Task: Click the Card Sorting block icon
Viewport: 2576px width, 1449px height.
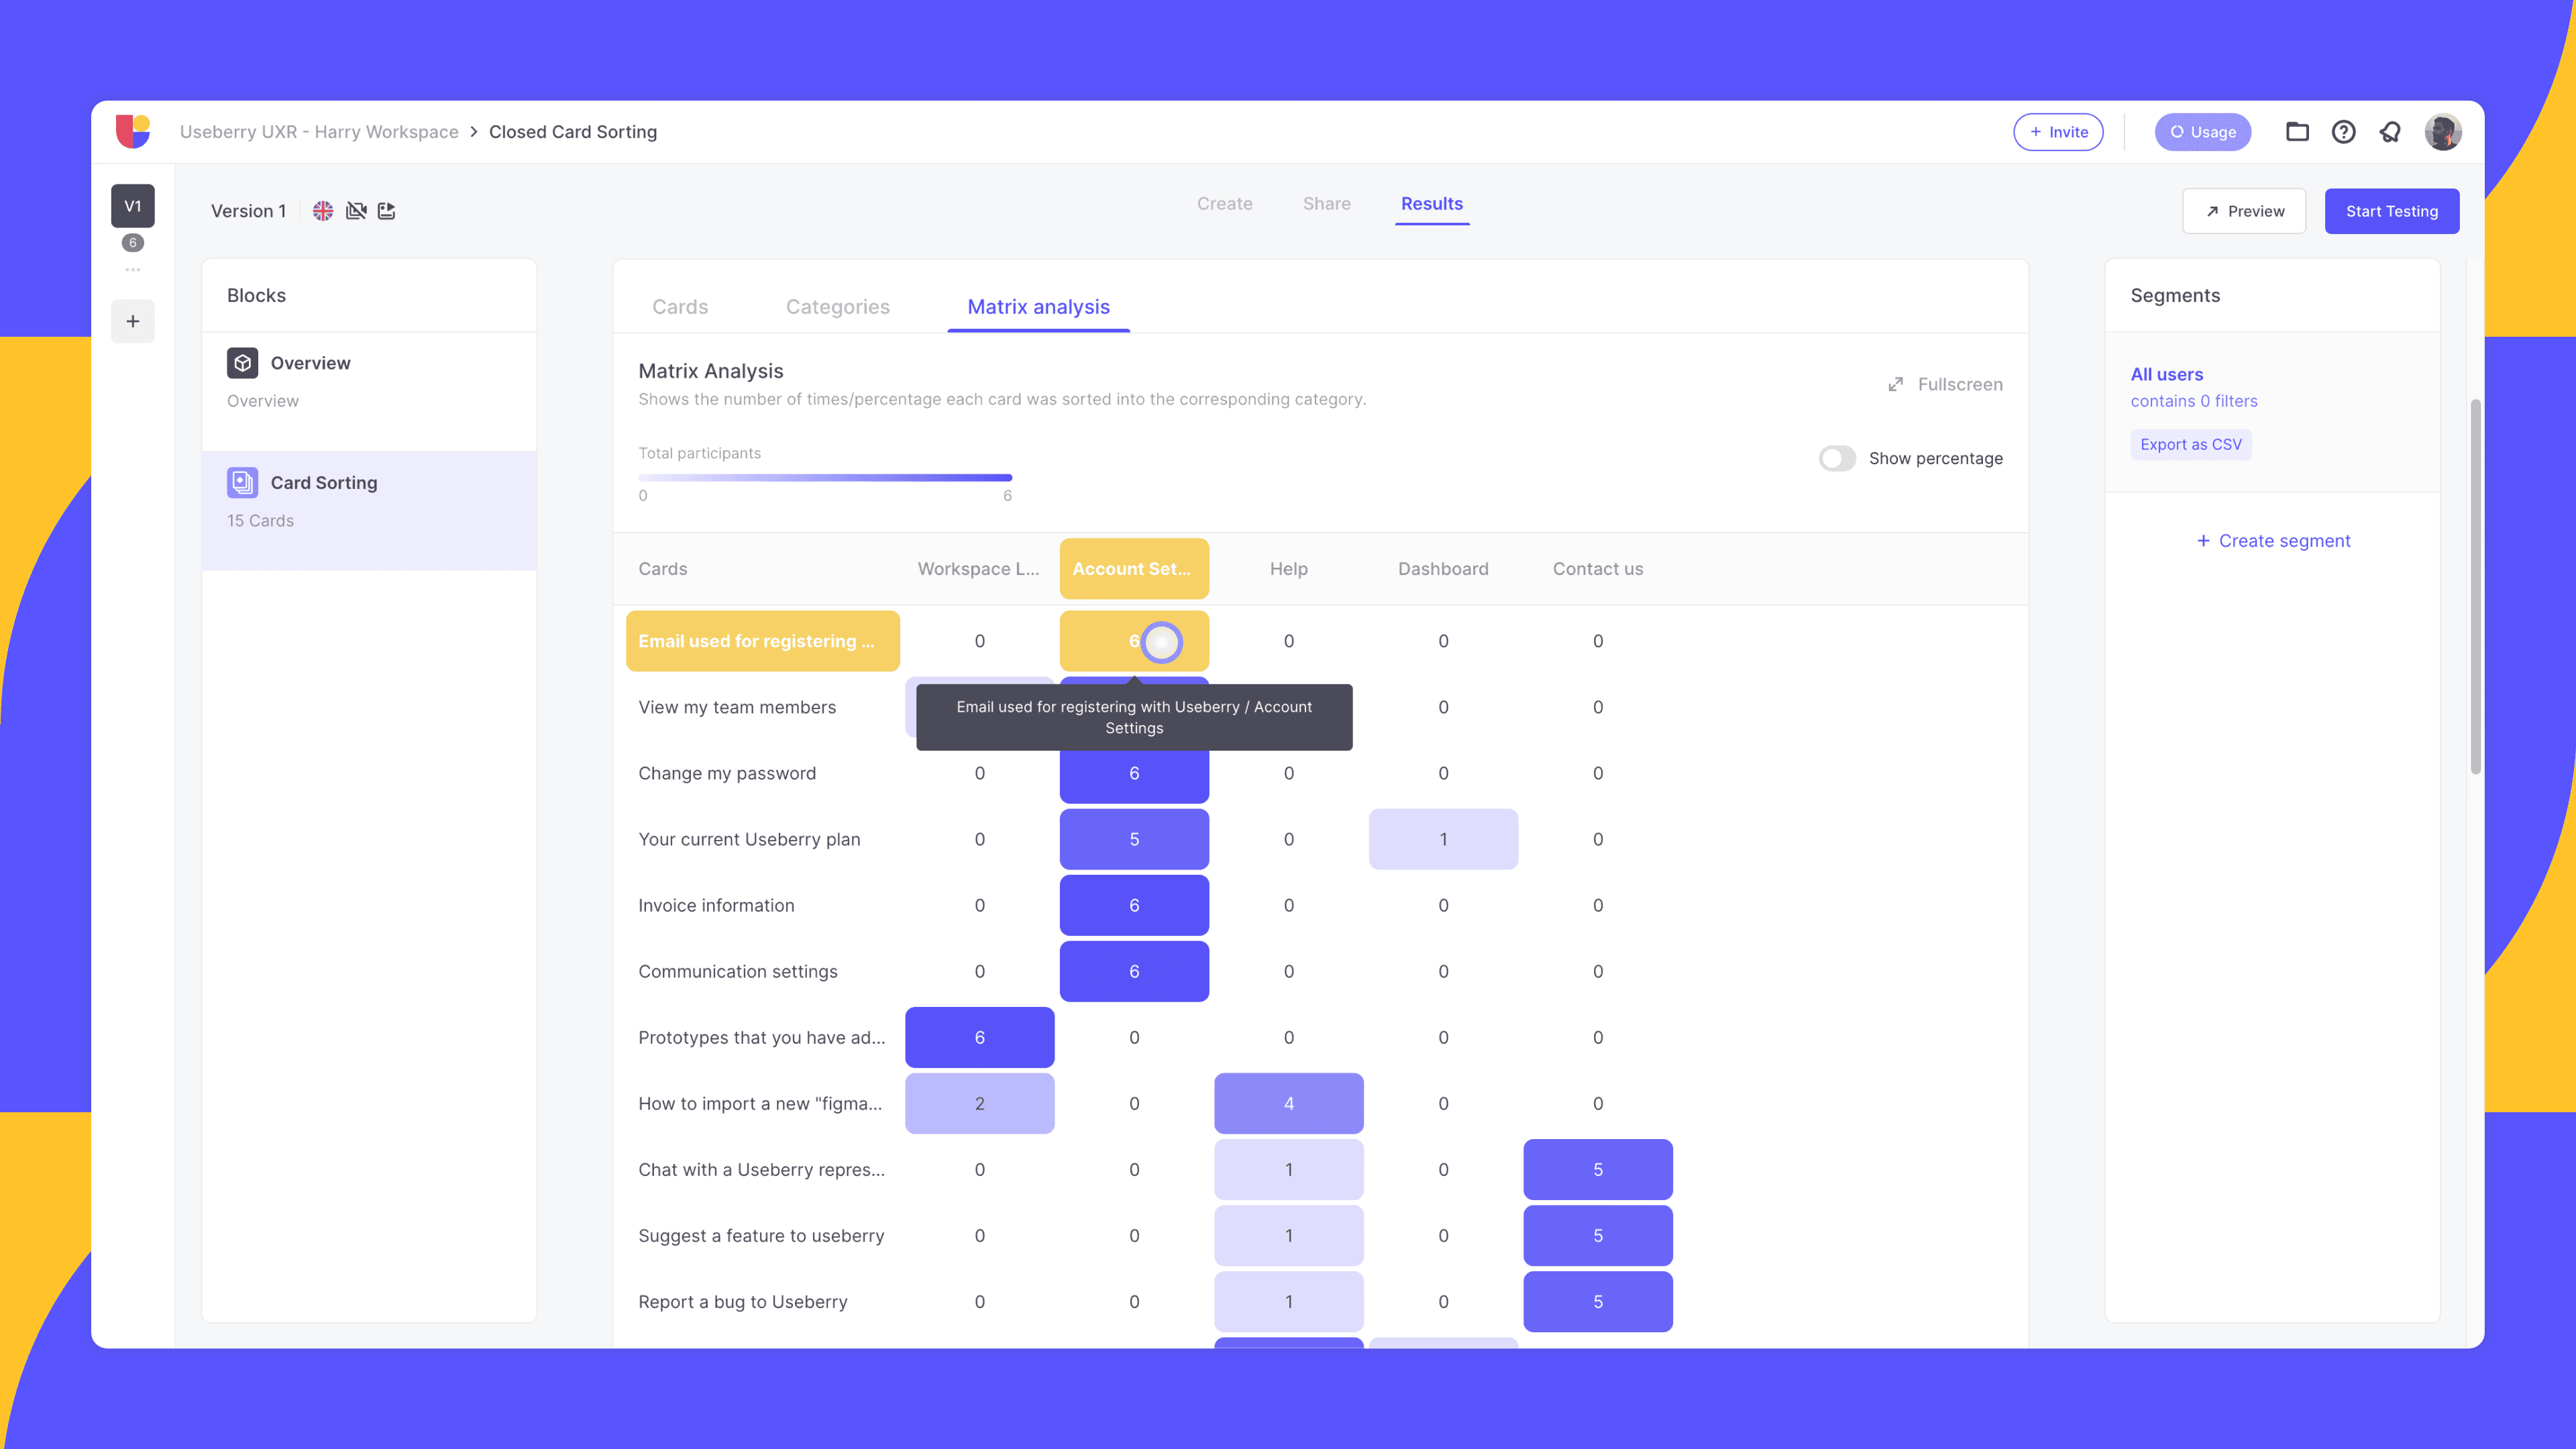Action: click(x=242, y=481)
